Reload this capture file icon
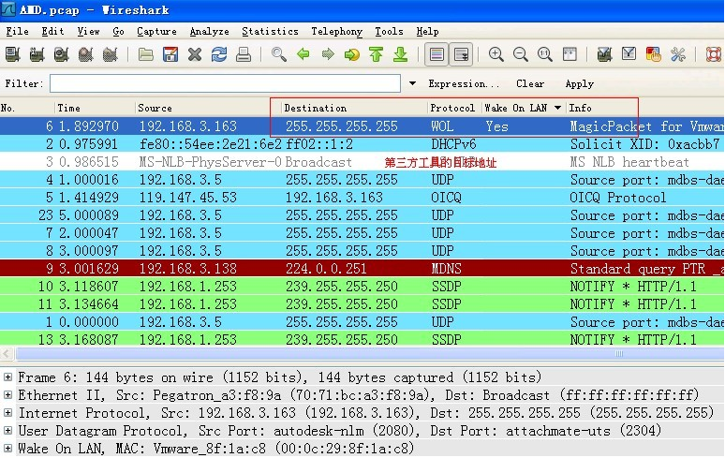 pyautogui.click(x=218, y=54)
